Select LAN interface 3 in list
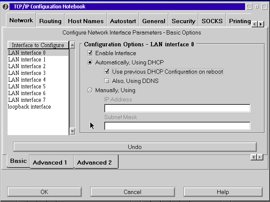Screen dimensions: 270x202 click(x=38, y=73)
